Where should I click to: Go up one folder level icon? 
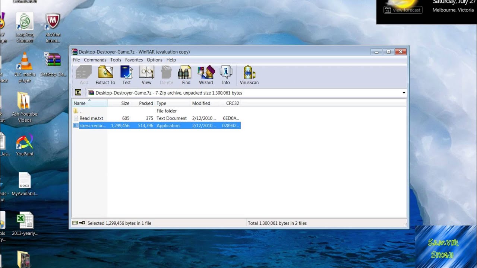tap(78, 93)
